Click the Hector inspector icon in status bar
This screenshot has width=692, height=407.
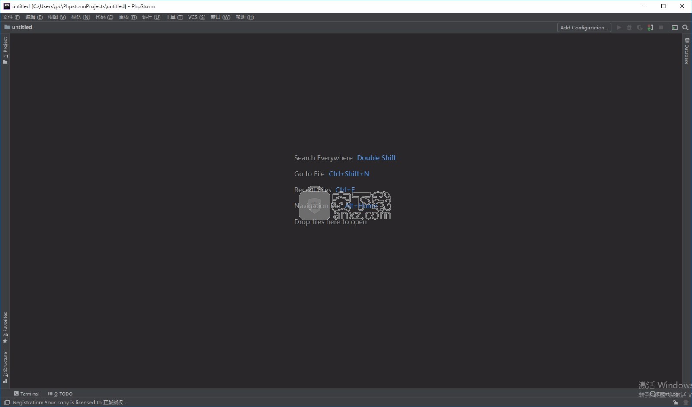click(x=686, y=402)
